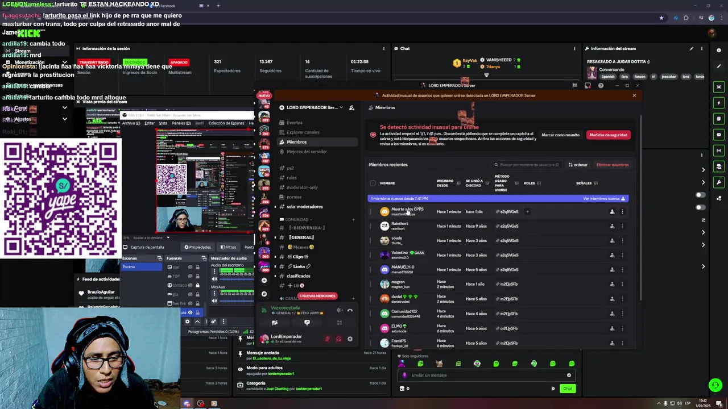Select Miembros in the Discord sidebar
The image size is (728, 409).
tap(316, 142)
